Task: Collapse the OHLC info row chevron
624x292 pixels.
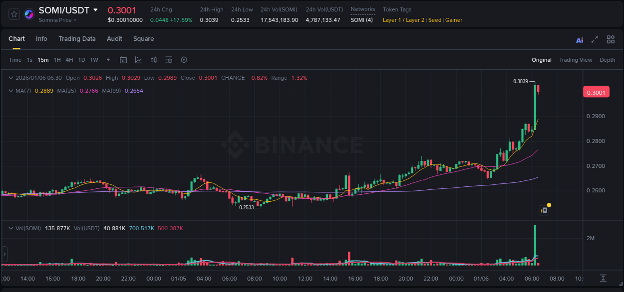Action: [10, 78]
